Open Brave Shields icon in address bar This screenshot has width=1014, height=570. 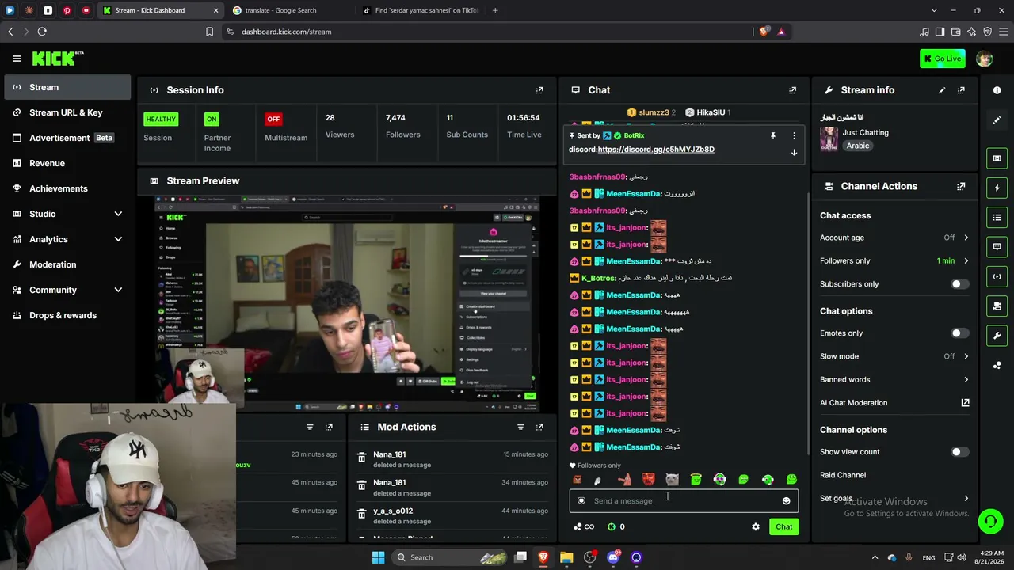pyautogui.click(x=764, y=32)
